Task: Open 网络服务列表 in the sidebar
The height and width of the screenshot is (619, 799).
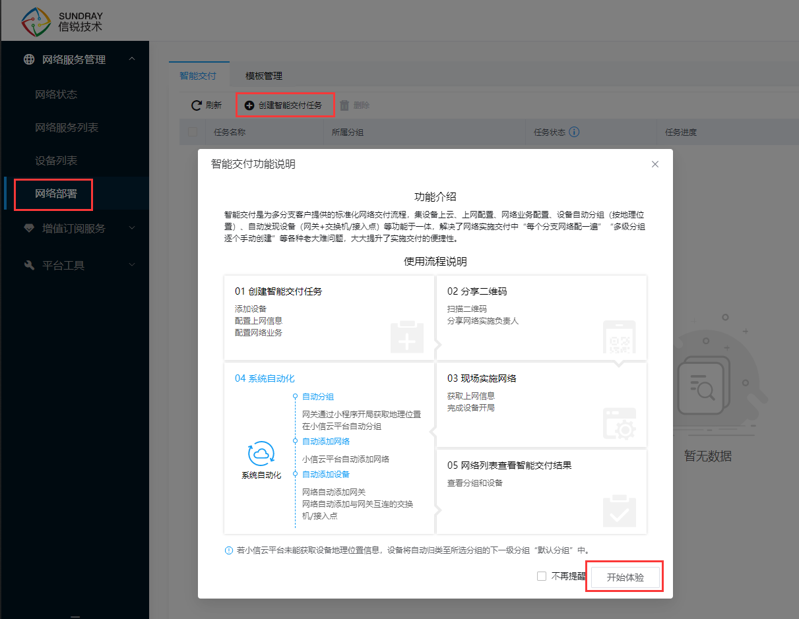Action: 67,127
